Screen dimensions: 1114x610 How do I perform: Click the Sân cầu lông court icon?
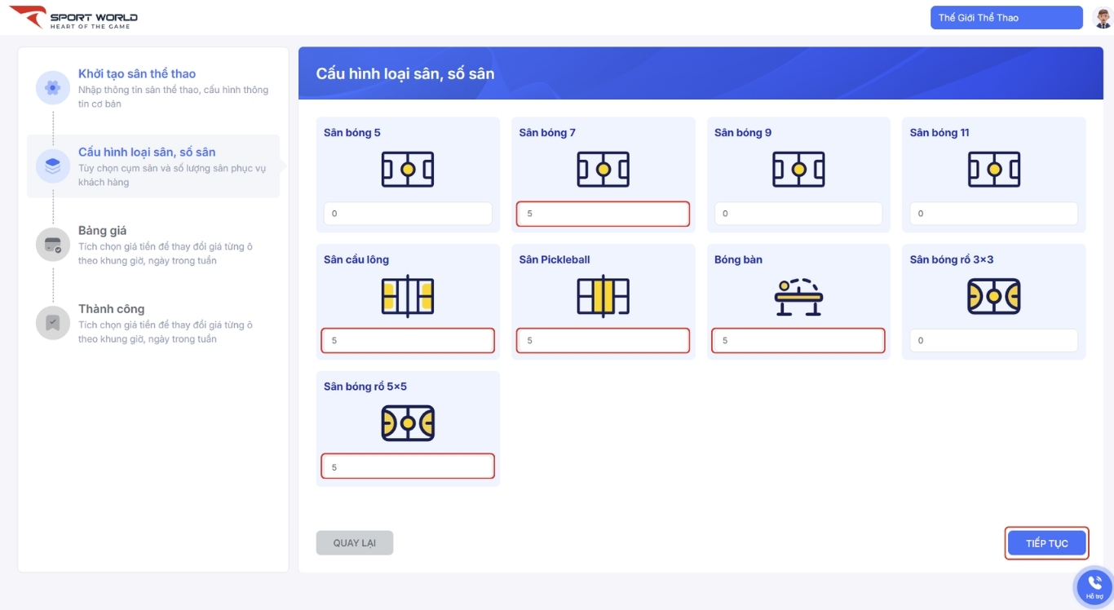408,296
